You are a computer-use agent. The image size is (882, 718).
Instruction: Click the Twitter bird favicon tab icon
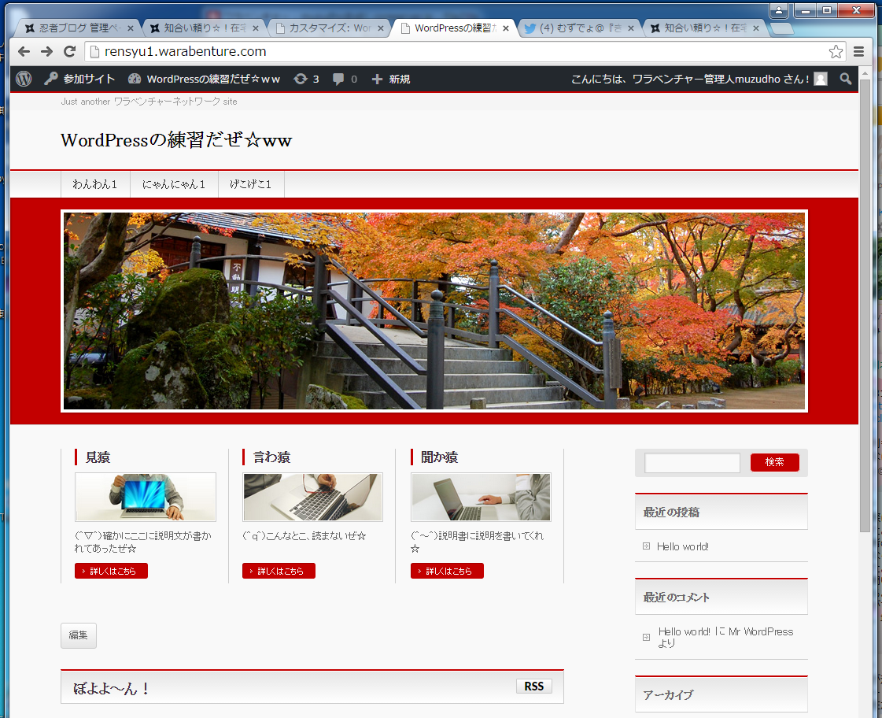(530, 28)
